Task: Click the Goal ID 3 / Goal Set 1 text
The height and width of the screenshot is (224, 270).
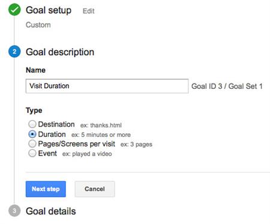Action: [227, 86]
